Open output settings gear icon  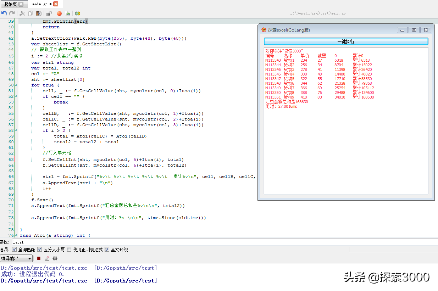(x=55, y=258)
